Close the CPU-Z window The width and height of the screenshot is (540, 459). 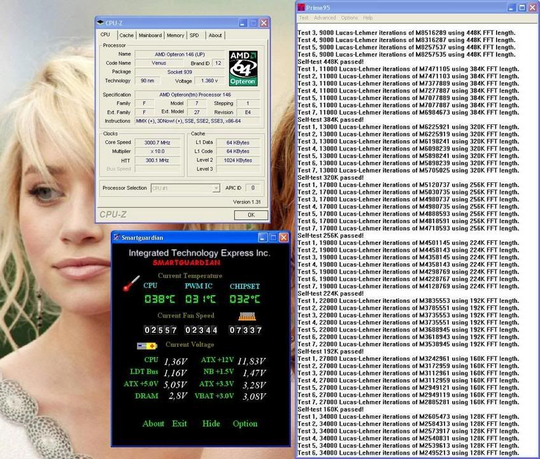(264, 23)
